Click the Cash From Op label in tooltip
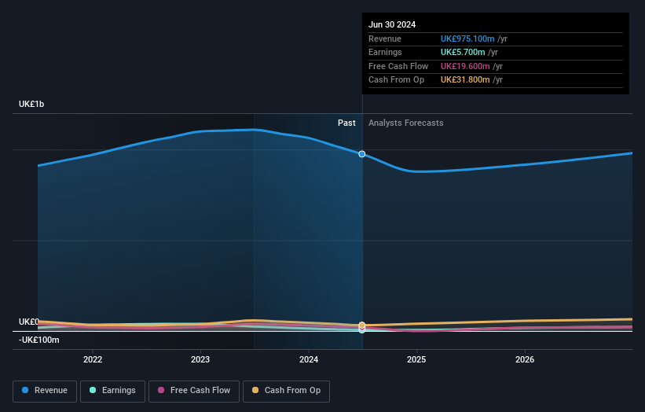This screenshot has height=412, width=645. point(396,80)
